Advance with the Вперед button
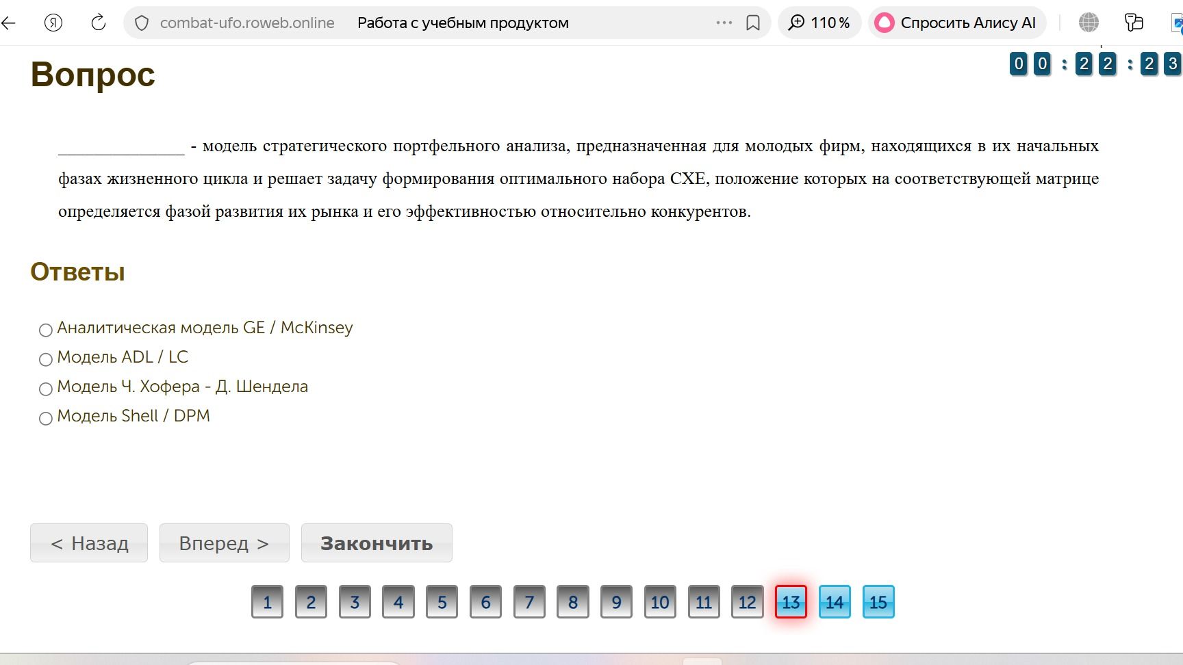This screenshot has width=1183, height=665. (x=225, y=543)
